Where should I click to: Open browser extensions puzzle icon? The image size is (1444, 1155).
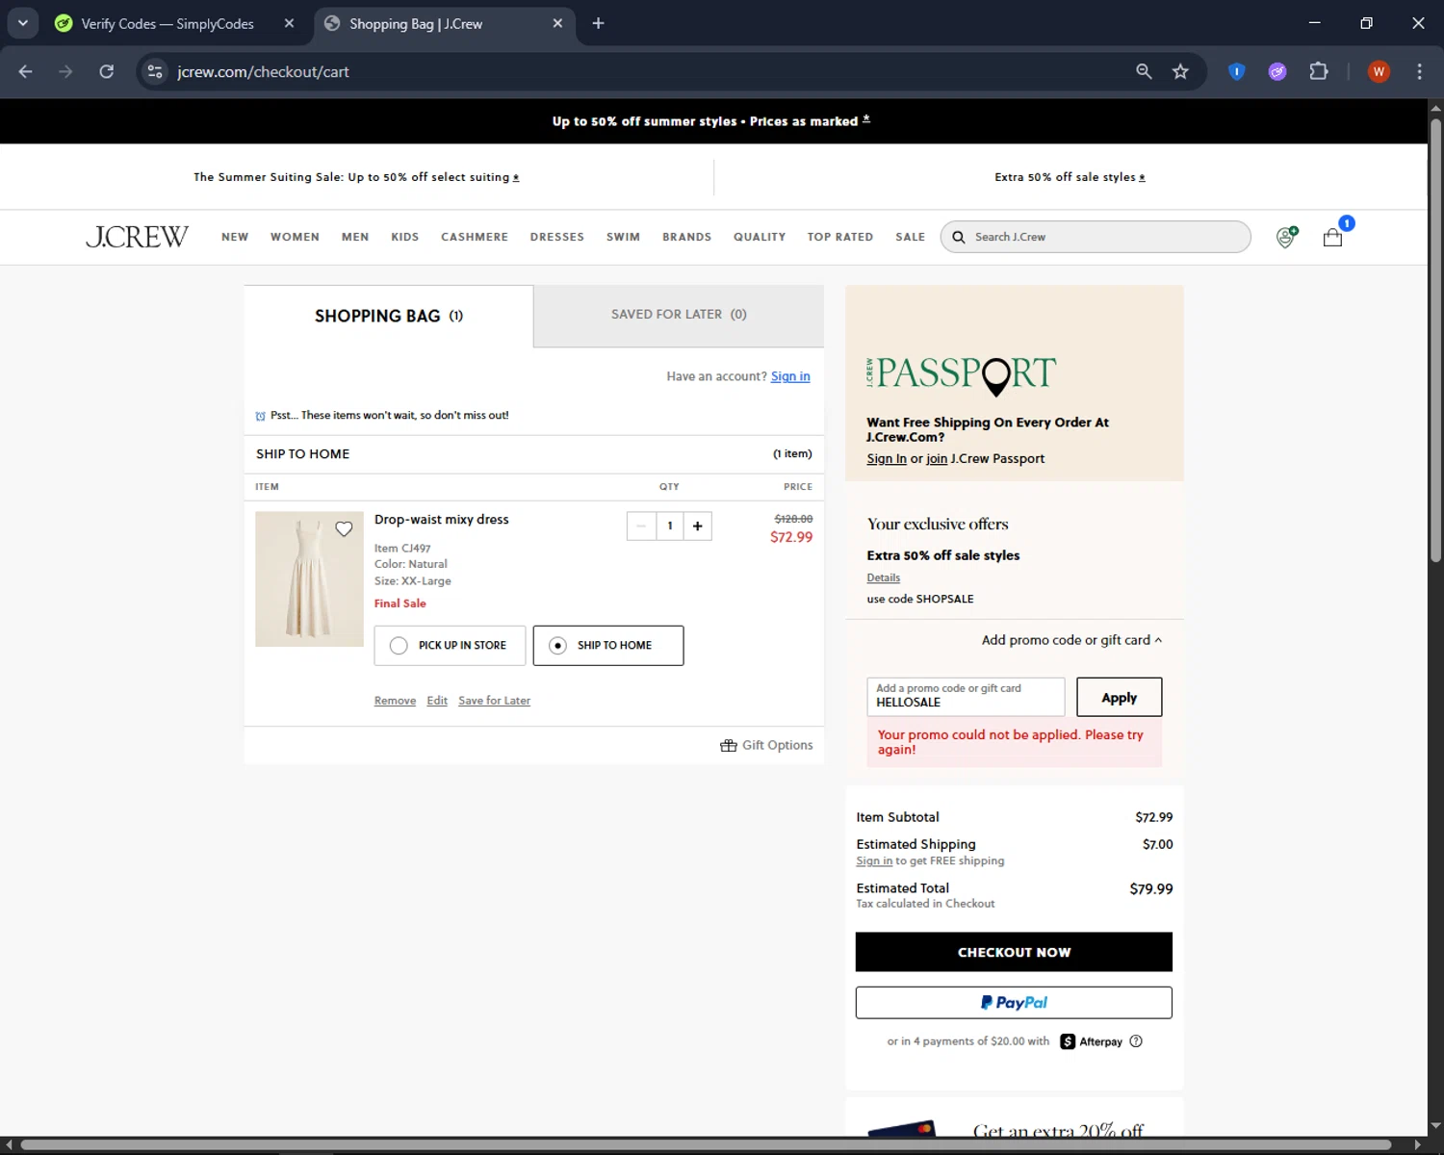click(1319, 71)
